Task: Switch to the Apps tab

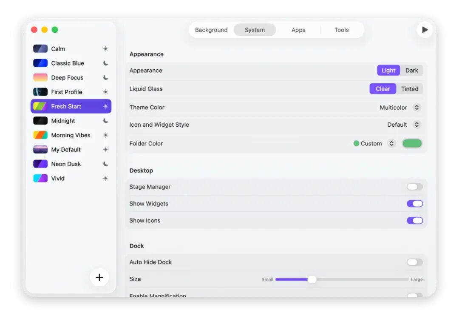Action: tap(298, 30)
